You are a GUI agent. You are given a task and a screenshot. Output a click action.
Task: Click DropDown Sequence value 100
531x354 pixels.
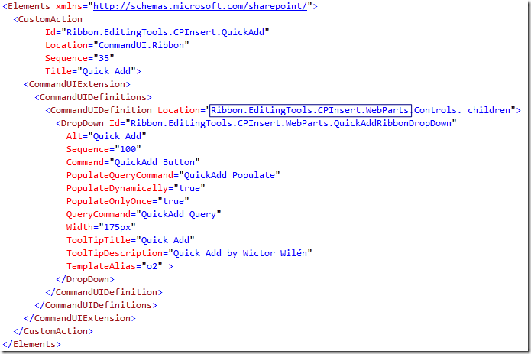pyautogui.click(x=128, y=149)
